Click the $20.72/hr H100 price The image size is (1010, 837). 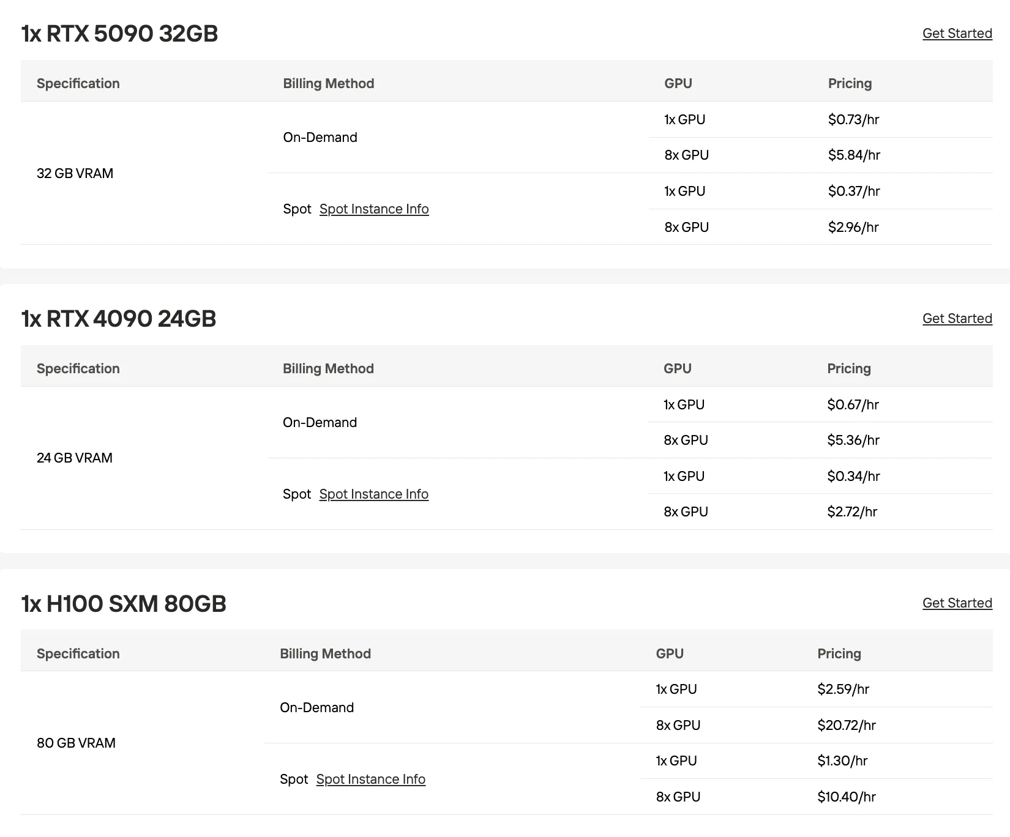coord(847,726)
